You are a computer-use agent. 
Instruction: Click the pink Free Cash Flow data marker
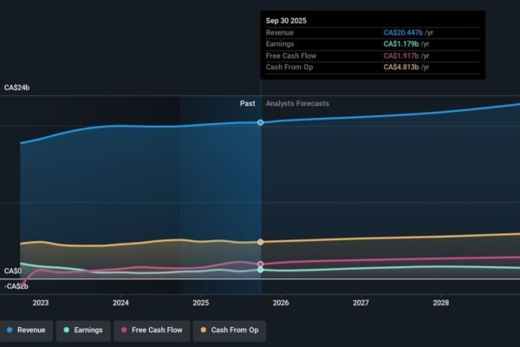click(261, 264)
